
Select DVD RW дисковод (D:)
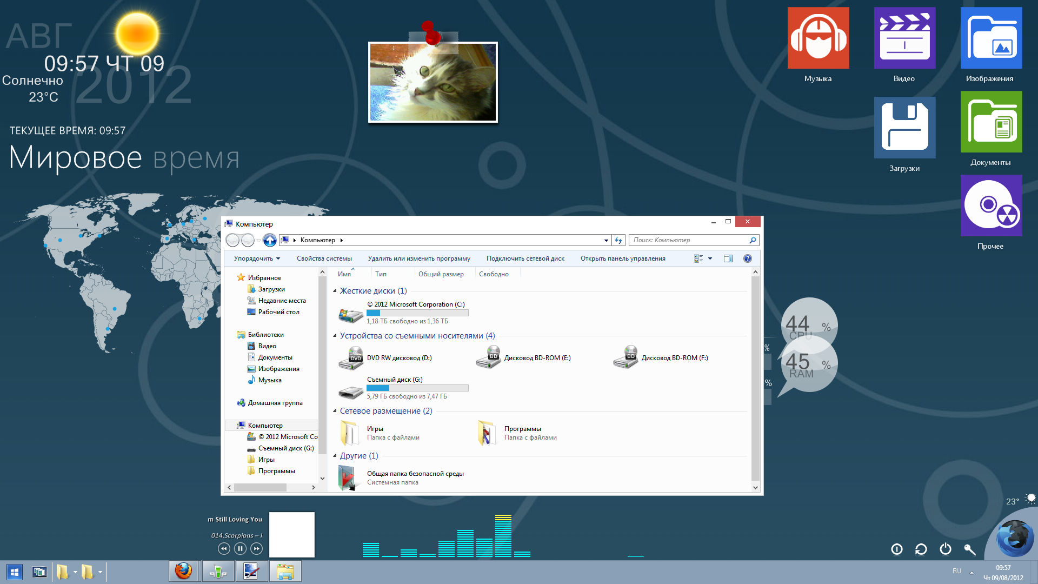coord(385,358)
